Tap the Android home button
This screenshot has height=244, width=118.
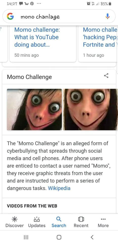pos(59,237)
